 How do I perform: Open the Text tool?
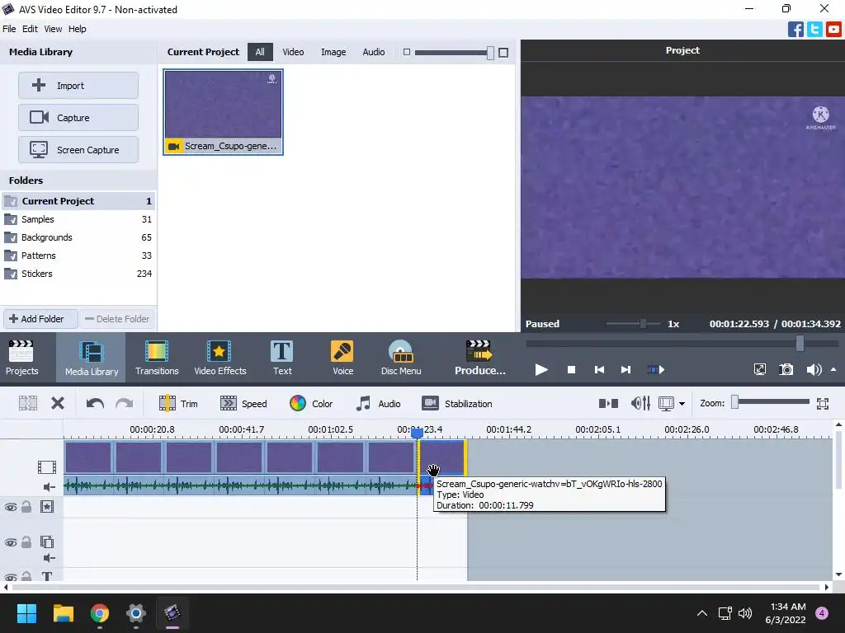coord(282,358)
